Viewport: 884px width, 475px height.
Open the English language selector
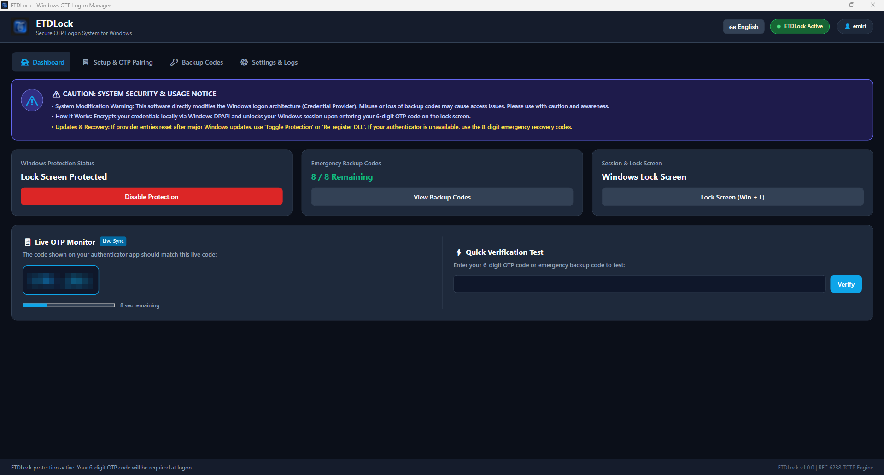[743, 27]
